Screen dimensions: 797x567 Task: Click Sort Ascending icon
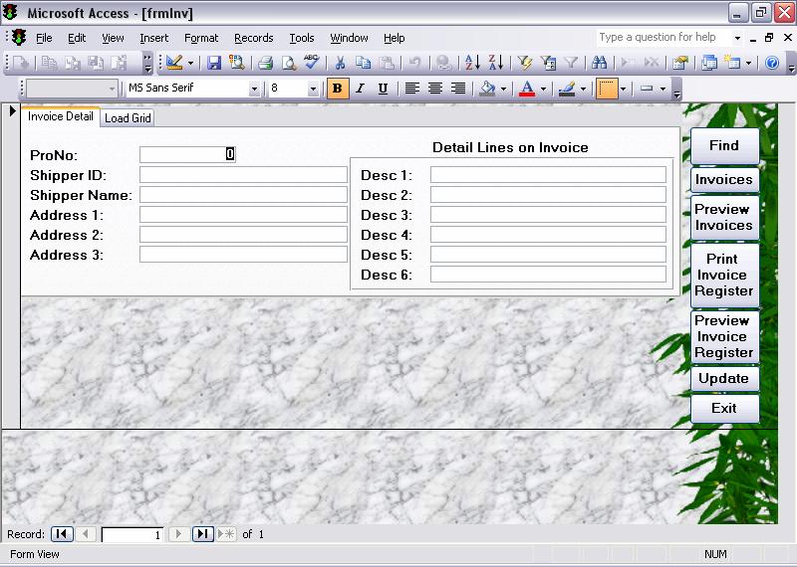[x=472, y=63]
